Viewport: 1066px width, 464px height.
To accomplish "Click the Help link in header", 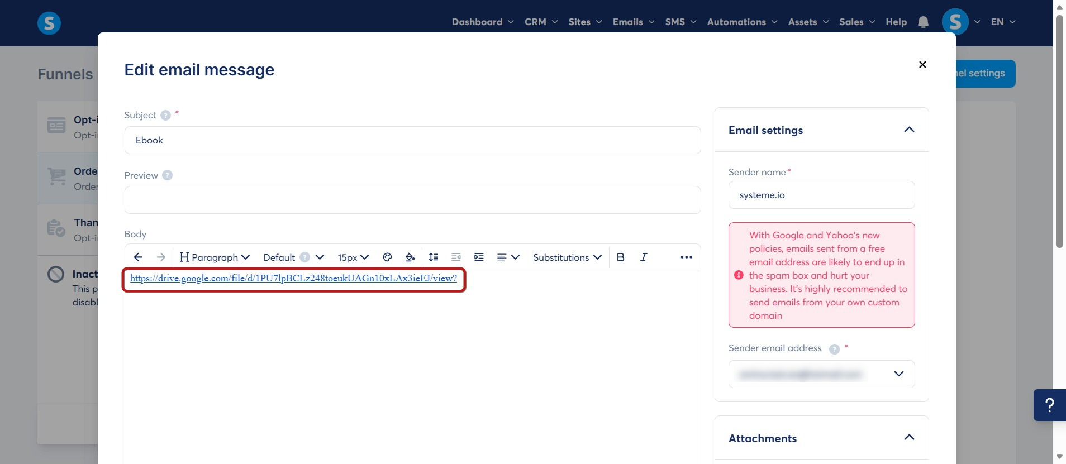I will [896, 22].
